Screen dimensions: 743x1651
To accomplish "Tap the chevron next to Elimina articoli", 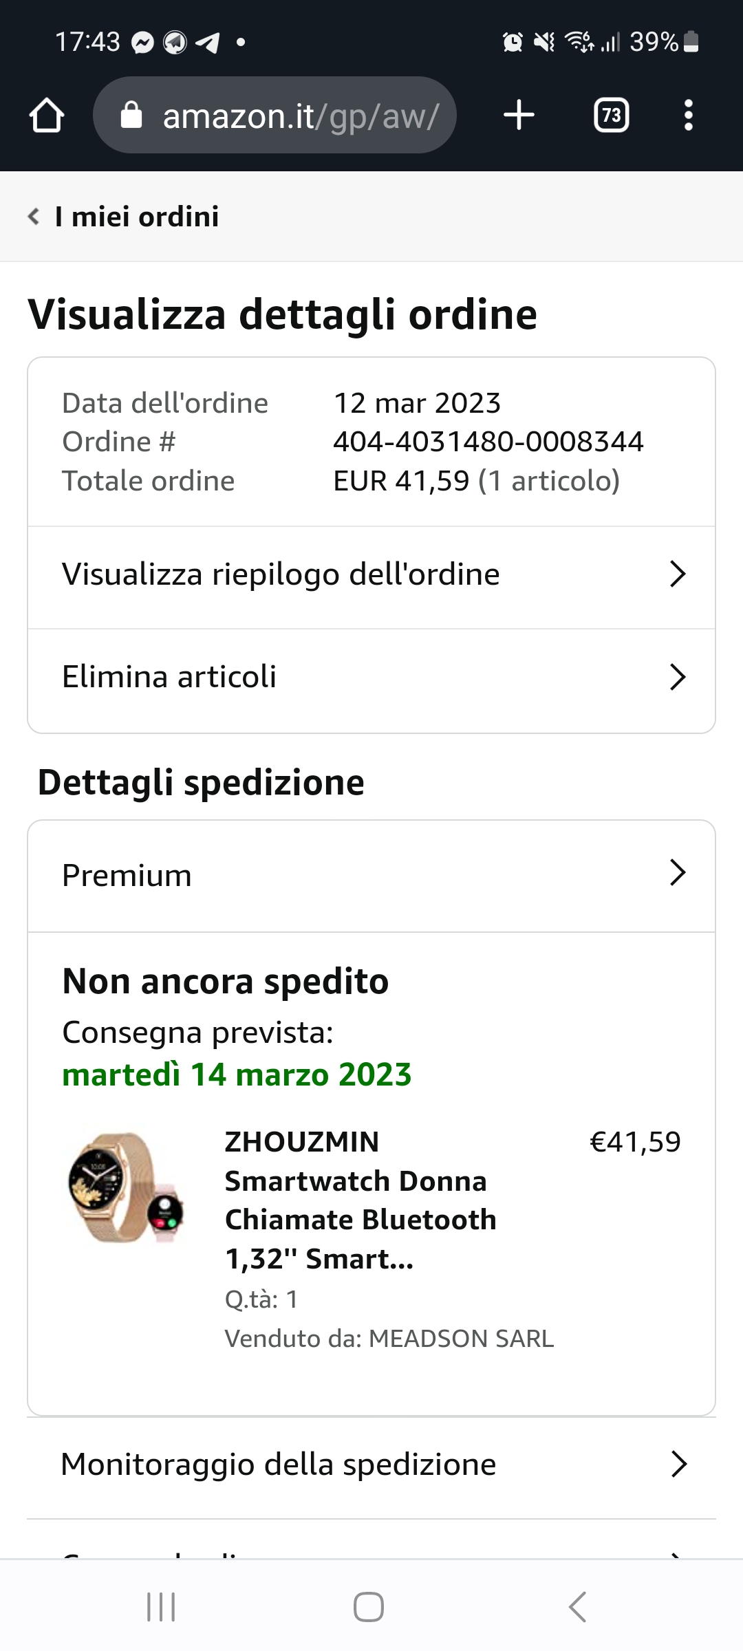I will click(678, 677).
